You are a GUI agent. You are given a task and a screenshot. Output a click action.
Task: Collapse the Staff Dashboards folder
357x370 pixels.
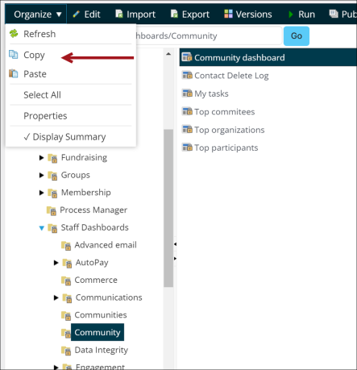click(x=41, y=228)
